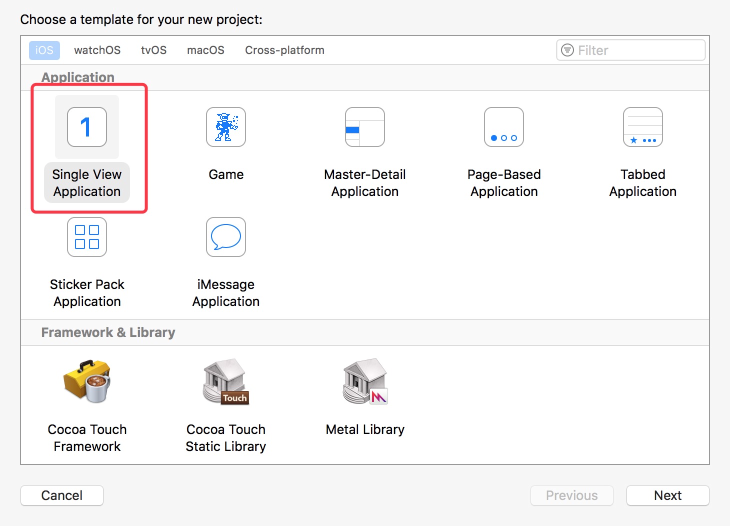Click the "Sticker Pack Application" label
The image size is (730, 526).
pos(87,293)
